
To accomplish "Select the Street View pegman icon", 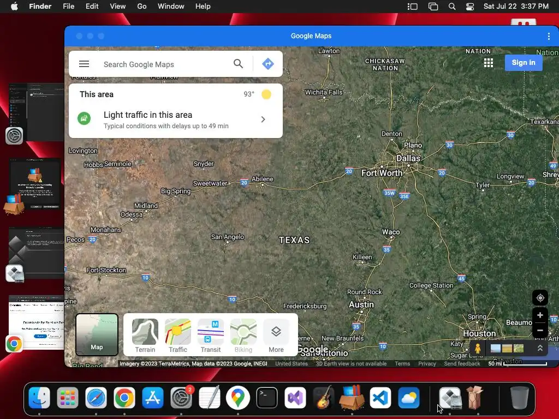I will click(x=478, y=348).
